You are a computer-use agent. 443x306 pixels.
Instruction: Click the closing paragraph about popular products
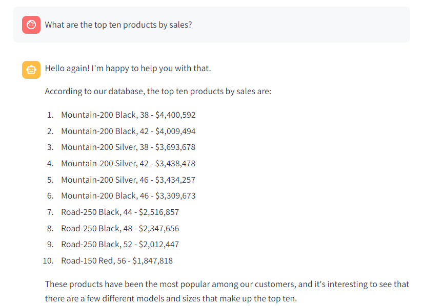click(227, 291)
